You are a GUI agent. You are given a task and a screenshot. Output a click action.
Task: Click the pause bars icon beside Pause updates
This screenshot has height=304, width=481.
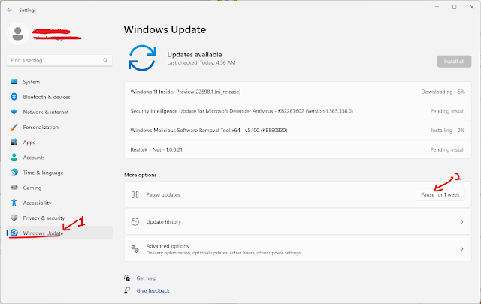(x=135, y=194)
